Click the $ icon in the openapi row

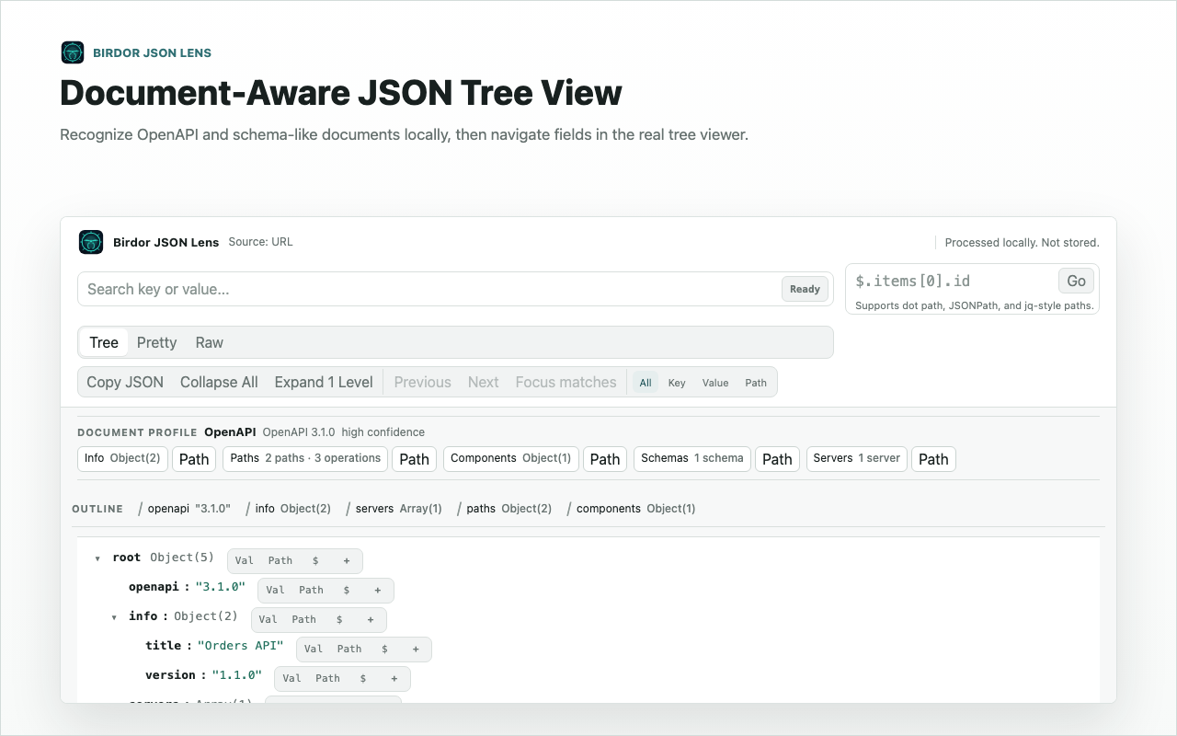tap(347, 590)
